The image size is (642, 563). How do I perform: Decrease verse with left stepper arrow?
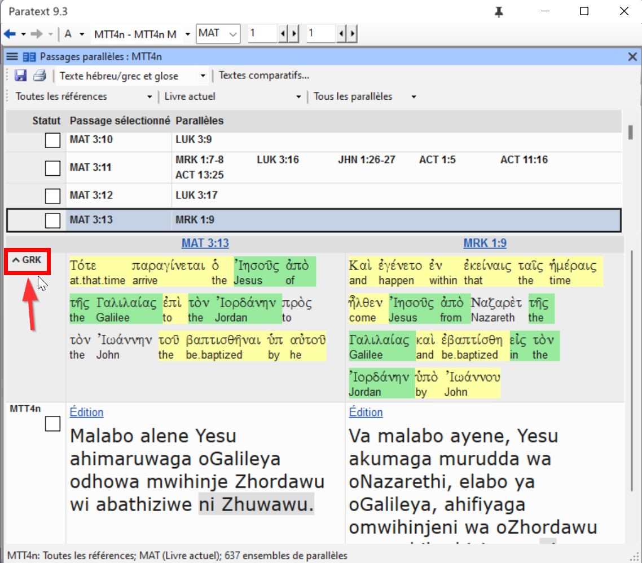pos(341,34)
